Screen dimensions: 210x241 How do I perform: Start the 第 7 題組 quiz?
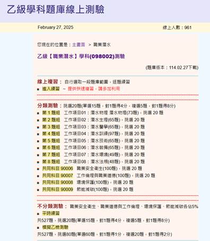coord(51,154)
